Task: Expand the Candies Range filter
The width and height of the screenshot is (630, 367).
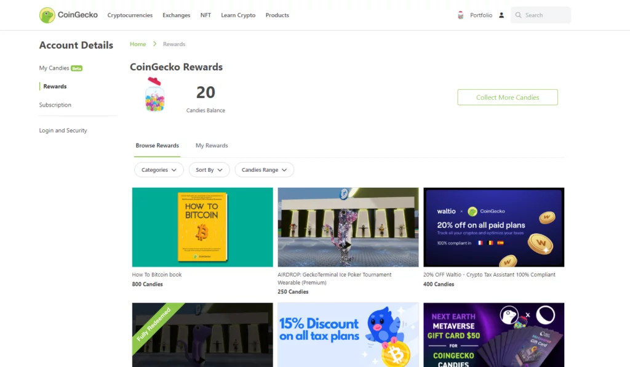Action: [264, 169]
